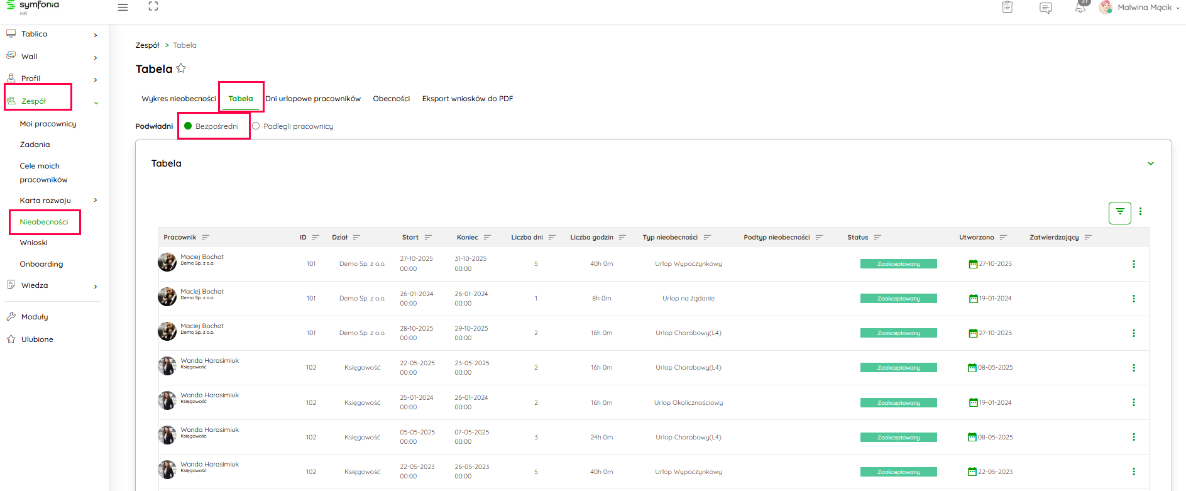The height and width of the screenshot is (491, 1186).
Task: Open the notifications bell
Action: point(1080,8)
